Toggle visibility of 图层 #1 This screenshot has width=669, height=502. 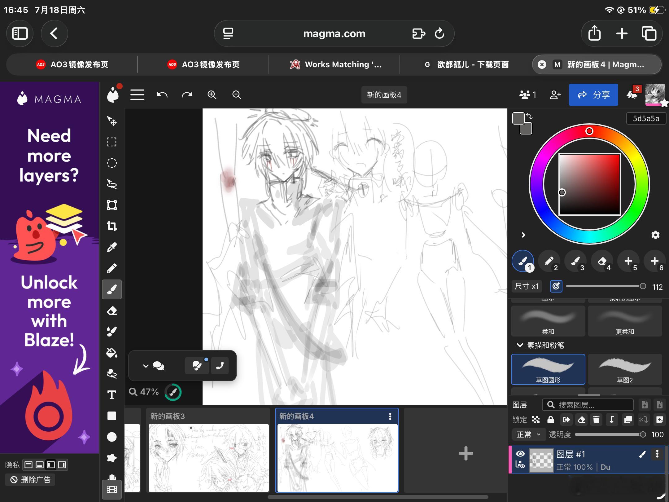click(520, 454)
